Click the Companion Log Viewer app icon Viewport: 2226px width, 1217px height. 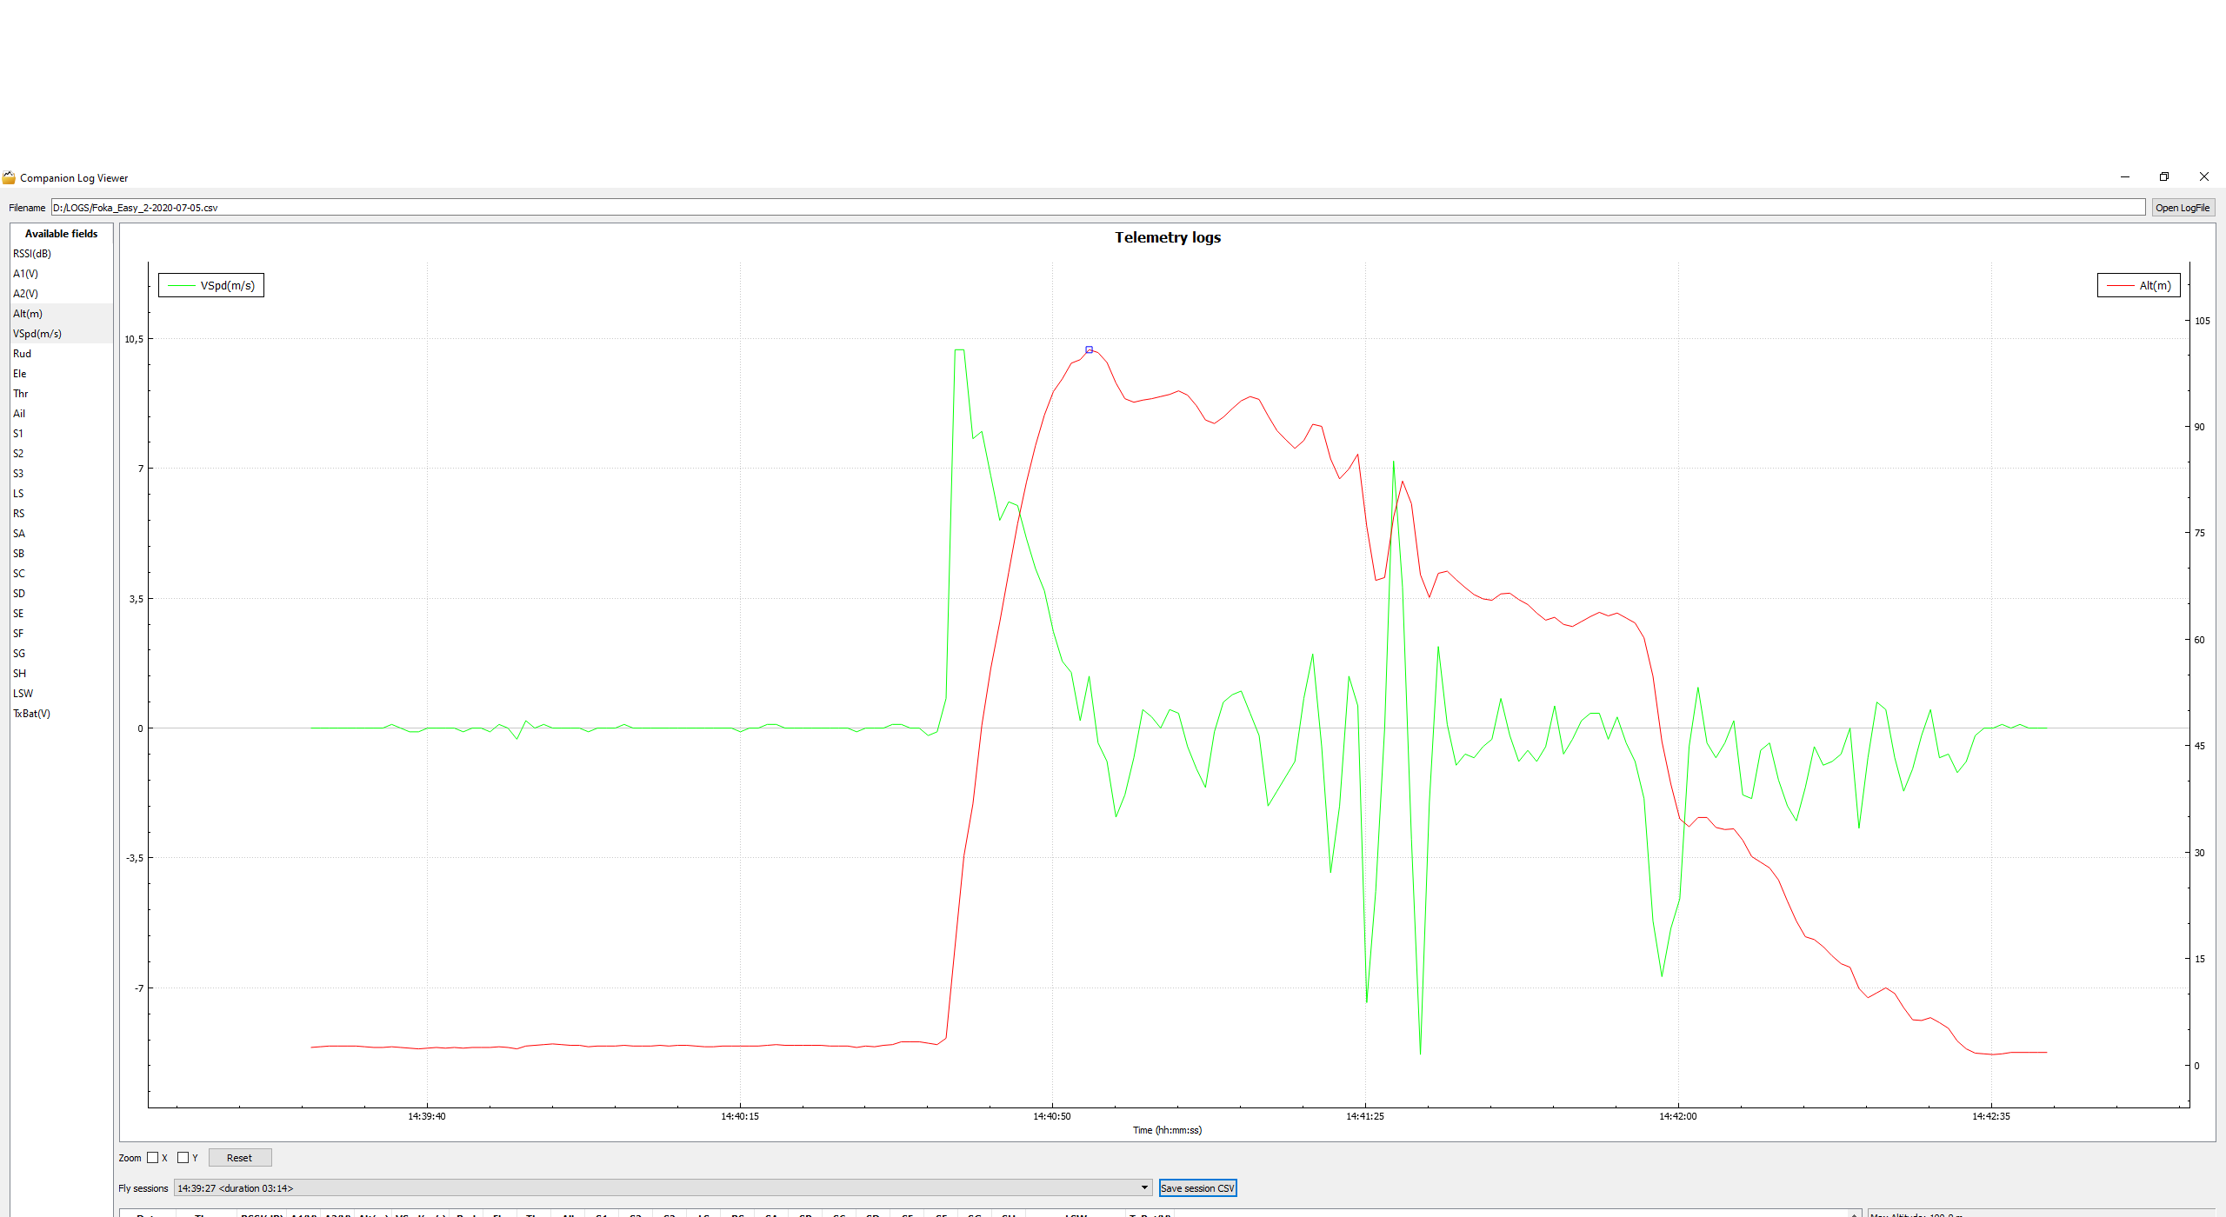(x=9, y=177)
